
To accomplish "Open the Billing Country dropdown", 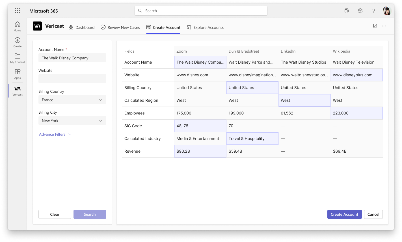I will pos(72,100).
